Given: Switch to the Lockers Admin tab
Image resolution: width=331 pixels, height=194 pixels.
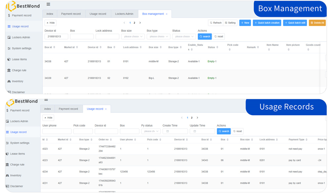Looking at the screenshot, I should tap(124, 14).
